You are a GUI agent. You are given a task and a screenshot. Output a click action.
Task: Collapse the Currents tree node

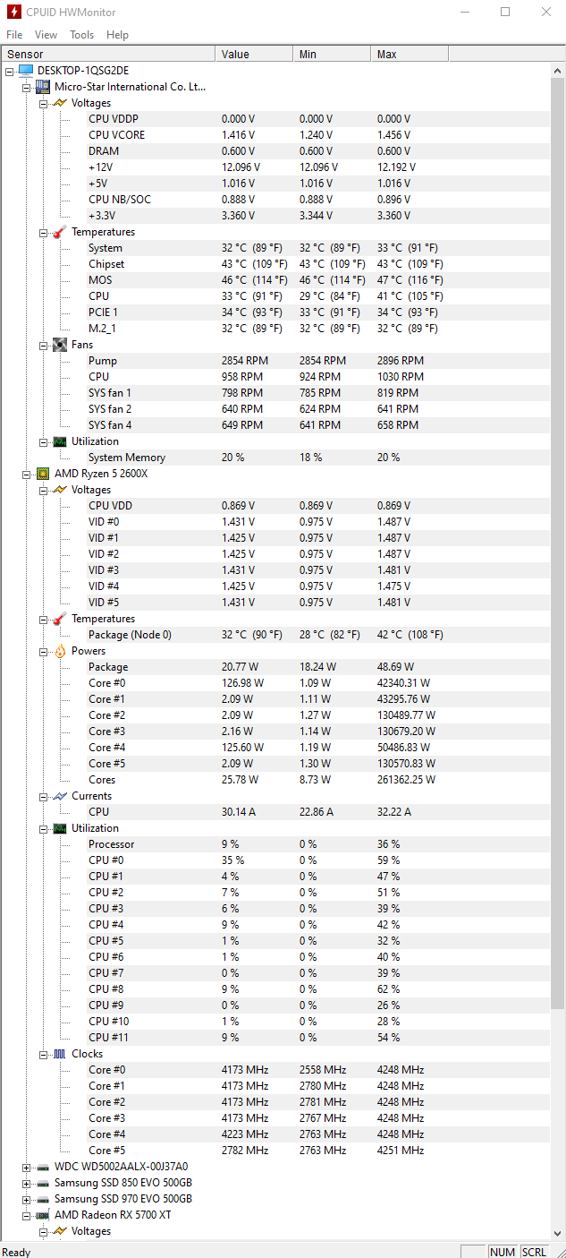coord(44,796)
